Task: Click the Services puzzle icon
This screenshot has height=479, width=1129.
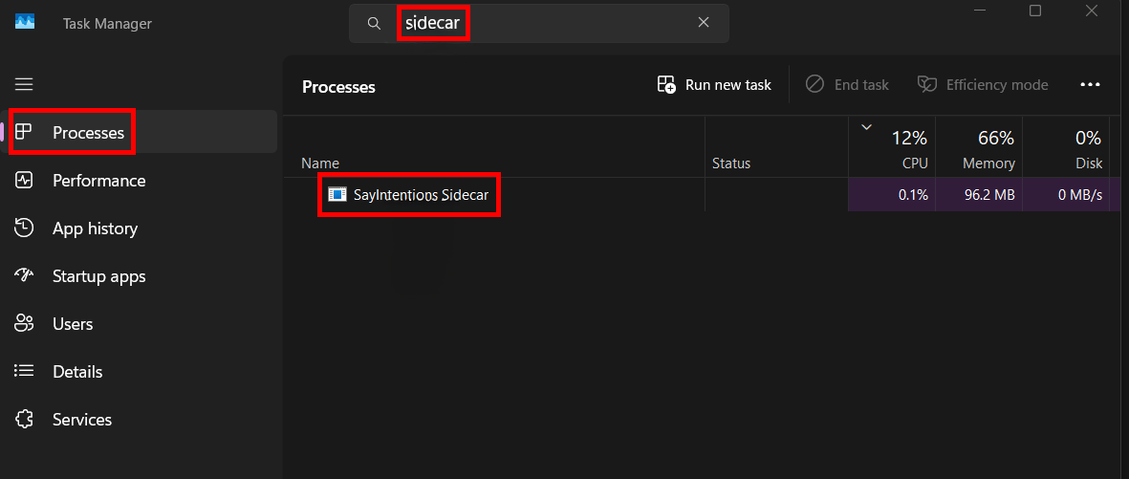Action: tap(24, 419)
